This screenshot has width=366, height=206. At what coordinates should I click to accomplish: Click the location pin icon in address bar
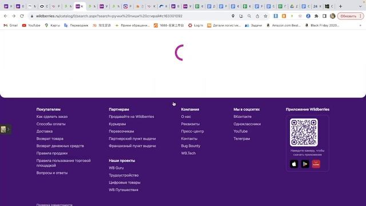tap(233, 16)
